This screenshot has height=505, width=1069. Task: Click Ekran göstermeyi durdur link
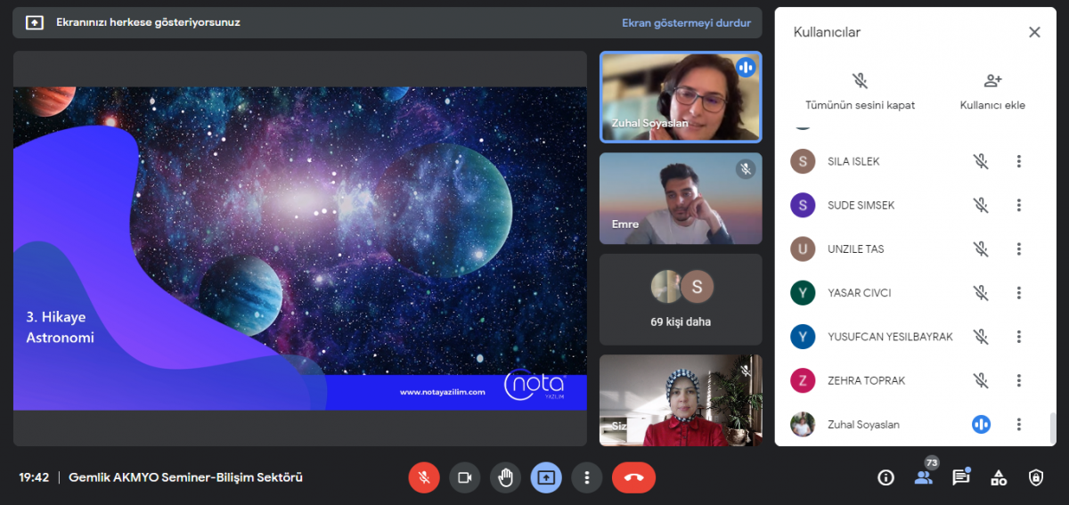coord(686,22)
